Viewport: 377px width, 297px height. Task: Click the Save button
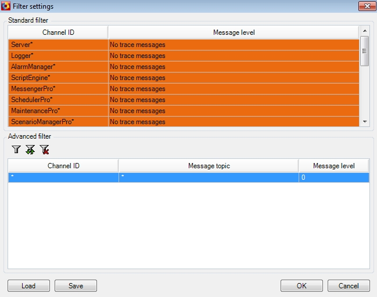[x=76, y=286]
